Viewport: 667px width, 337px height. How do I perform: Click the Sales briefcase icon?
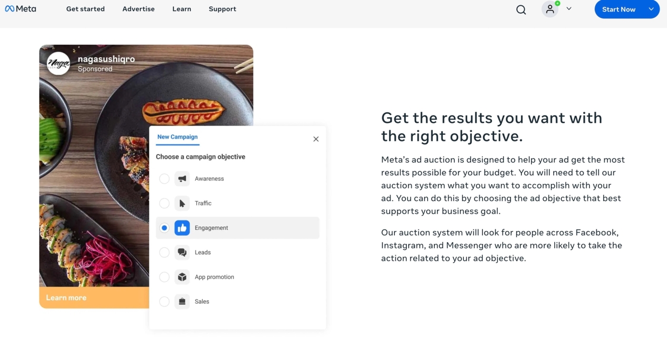[182, 301]
